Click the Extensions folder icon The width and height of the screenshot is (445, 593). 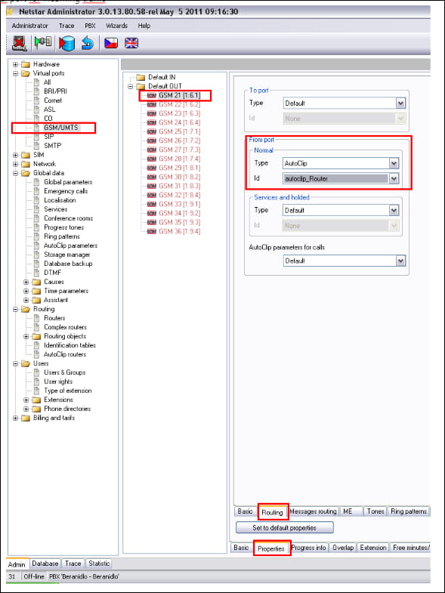pyautogui.click(x=36, y=400)
